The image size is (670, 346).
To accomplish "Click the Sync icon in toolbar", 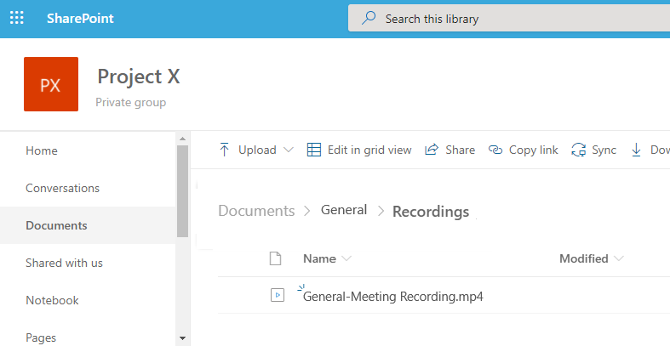I will (x=579, y=150).
